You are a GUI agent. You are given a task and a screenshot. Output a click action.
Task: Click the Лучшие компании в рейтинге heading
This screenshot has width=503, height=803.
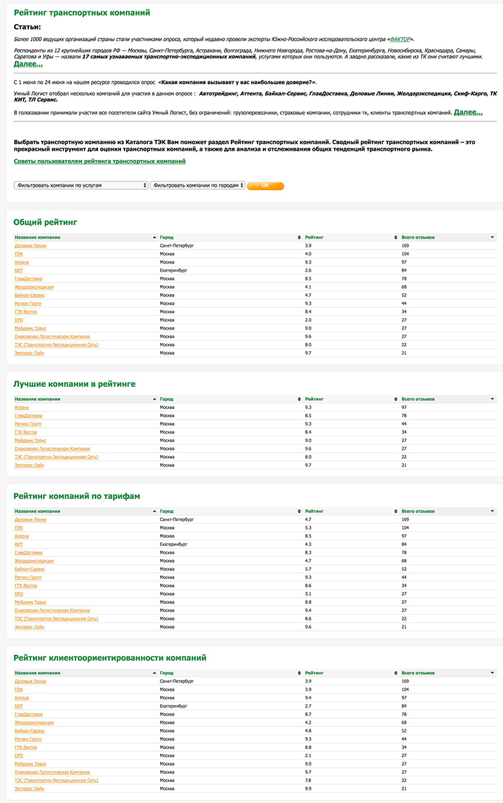[x=75, y=384]
